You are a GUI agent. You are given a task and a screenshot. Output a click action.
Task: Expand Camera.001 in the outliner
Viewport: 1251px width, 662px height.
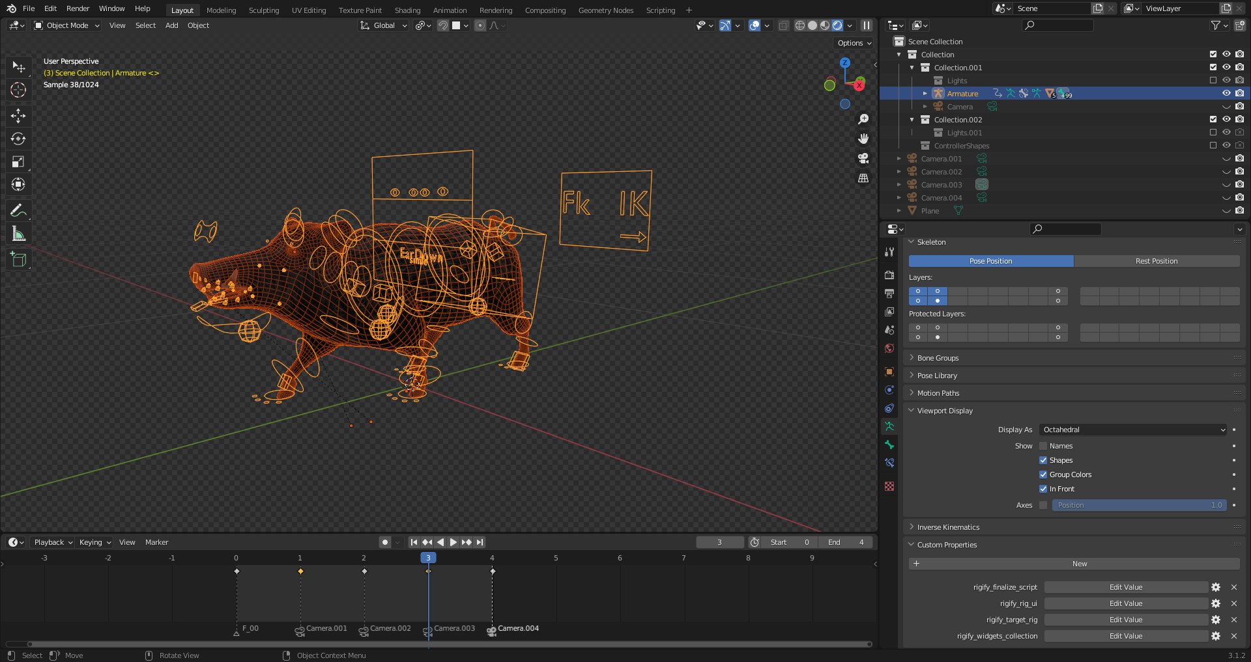899,159
